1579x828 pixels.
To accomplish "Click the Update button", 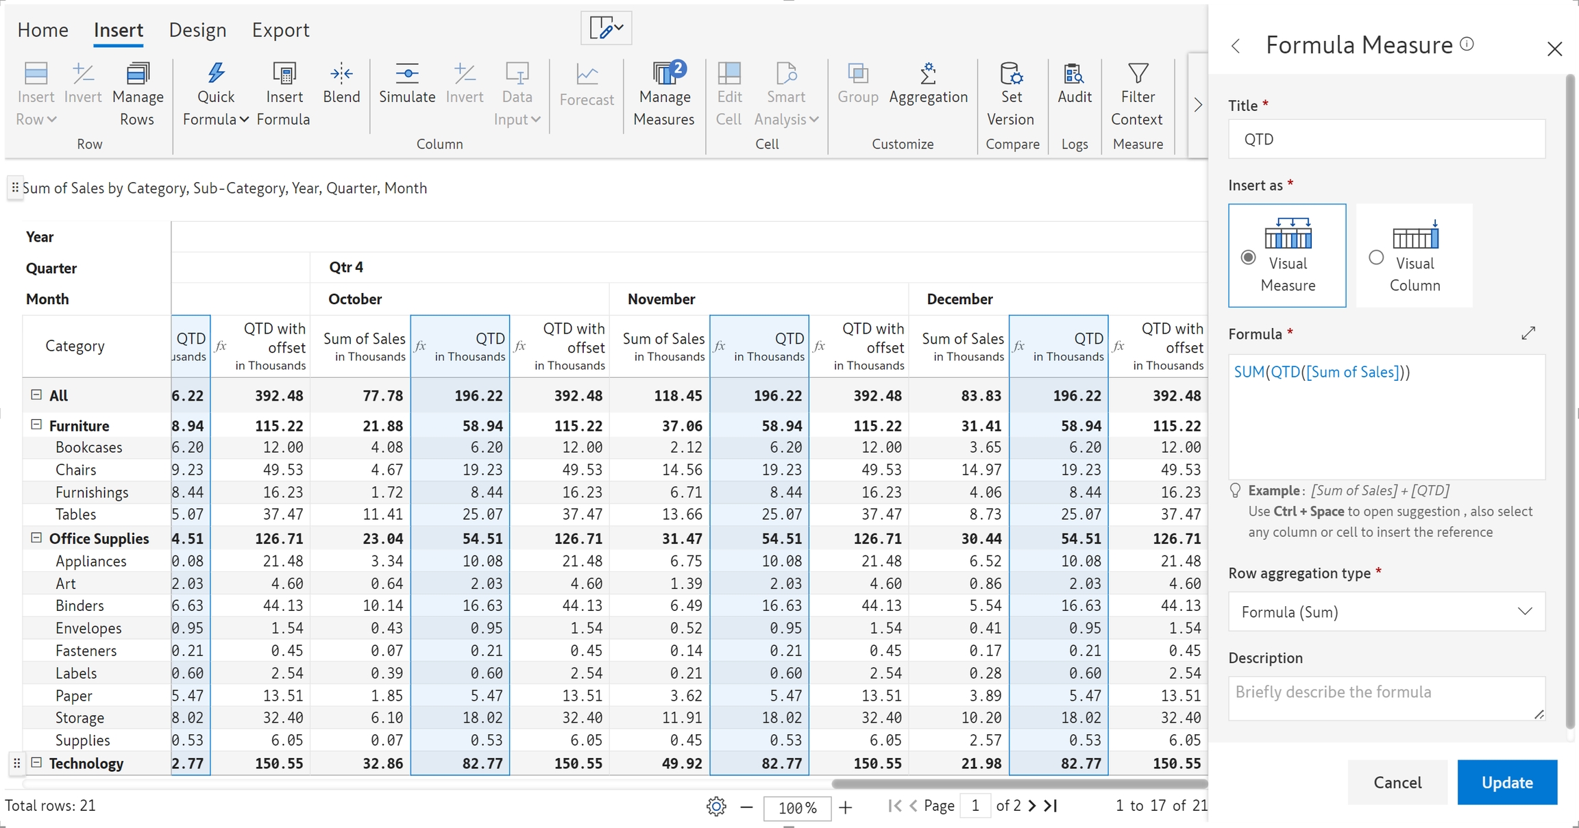I will pyautogui.click(x=1506, y=782).
